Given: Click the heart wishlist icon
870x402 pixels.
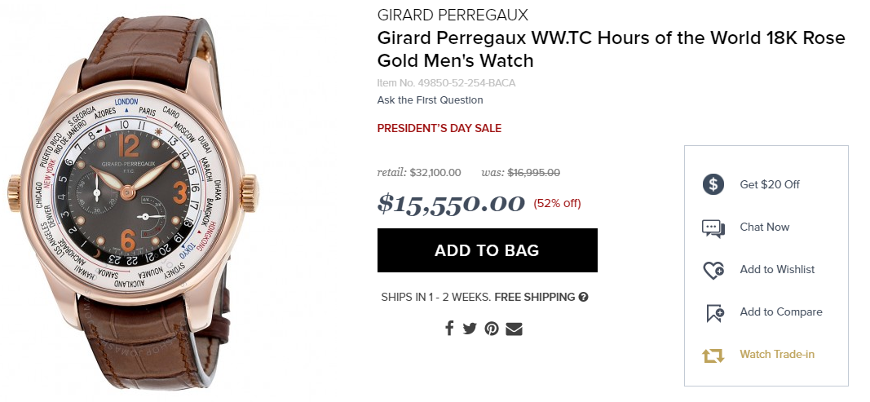Looking at the screenshot, I should tap(713, 271).
